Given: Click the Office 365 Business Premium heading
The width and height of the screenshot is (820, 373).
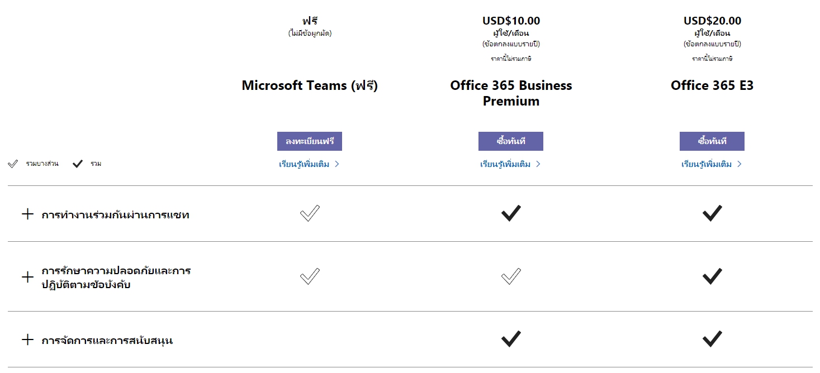Looking at the screenshot, I should [x=511, y=93].
